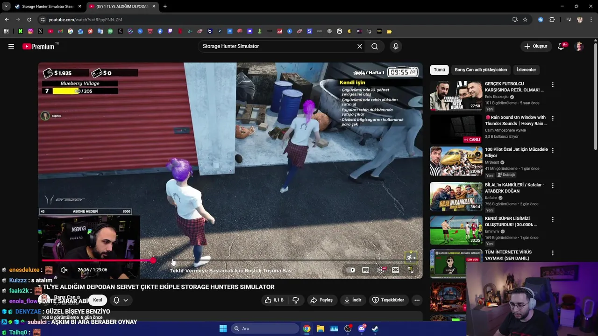Open the account avatar menu
Viewport: 598px width, 336px height.
579,46
